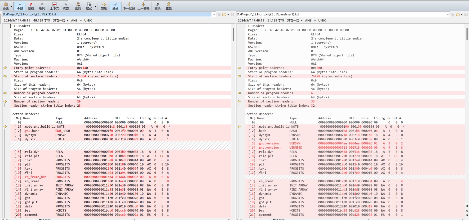
Task: Jump to 下一区段 (Next Section) difference
Action: tap(129, 6)
